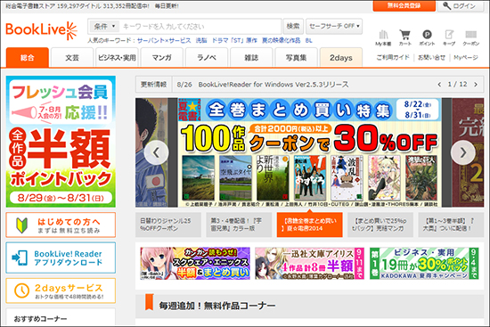Screen dimensions: 490x327
Task: Select the 宇宙兄弟 カラー版 carousel thumbnail
Action: click(239, 225)
